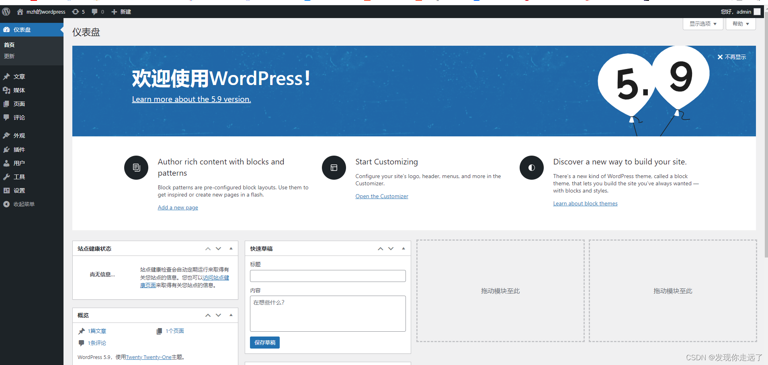The width and height of the screenshot is (768, 365).
Task: Open the 文章 menu label
Action: [x=19, y=77]
